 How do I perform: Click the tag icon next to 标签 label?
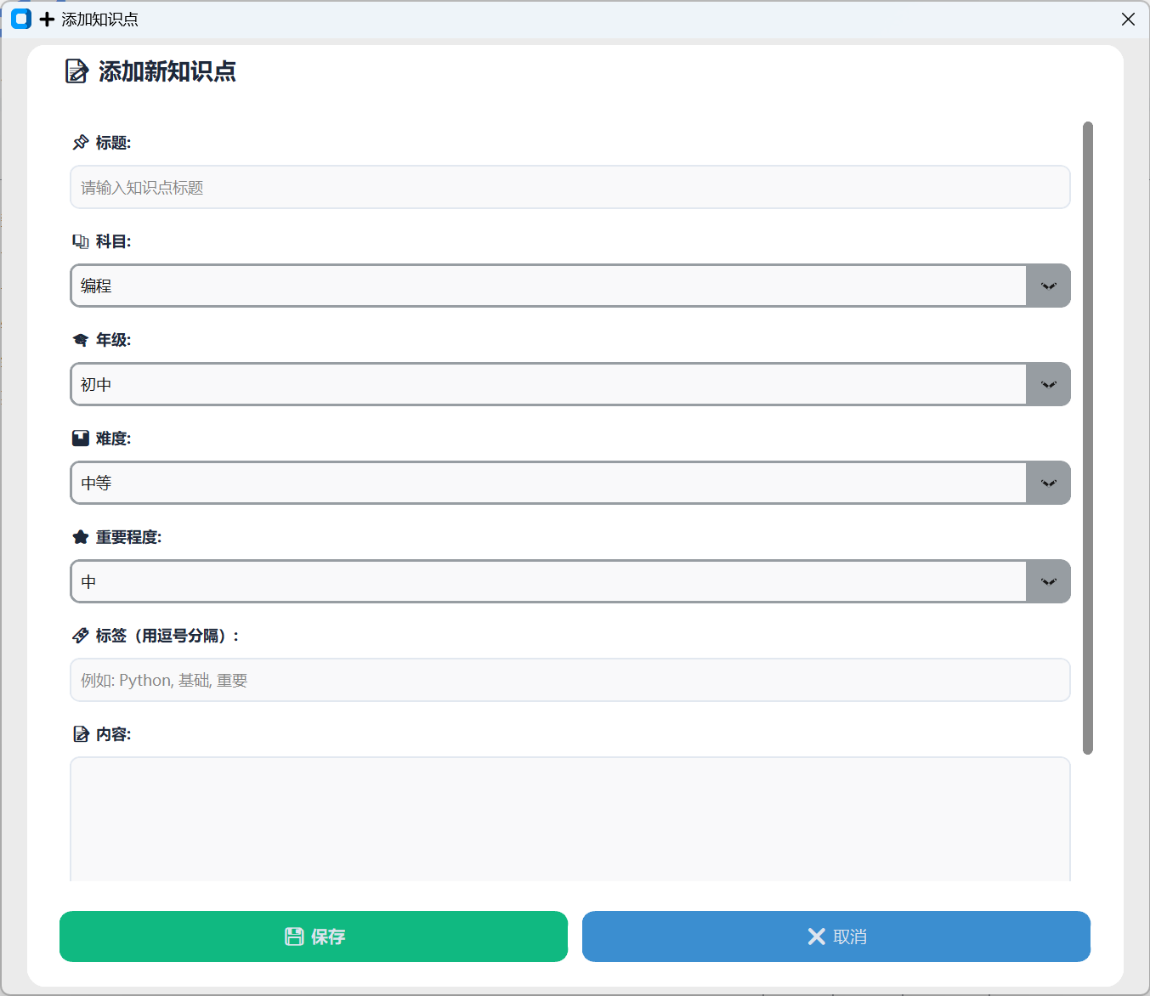tap(81, 636)
